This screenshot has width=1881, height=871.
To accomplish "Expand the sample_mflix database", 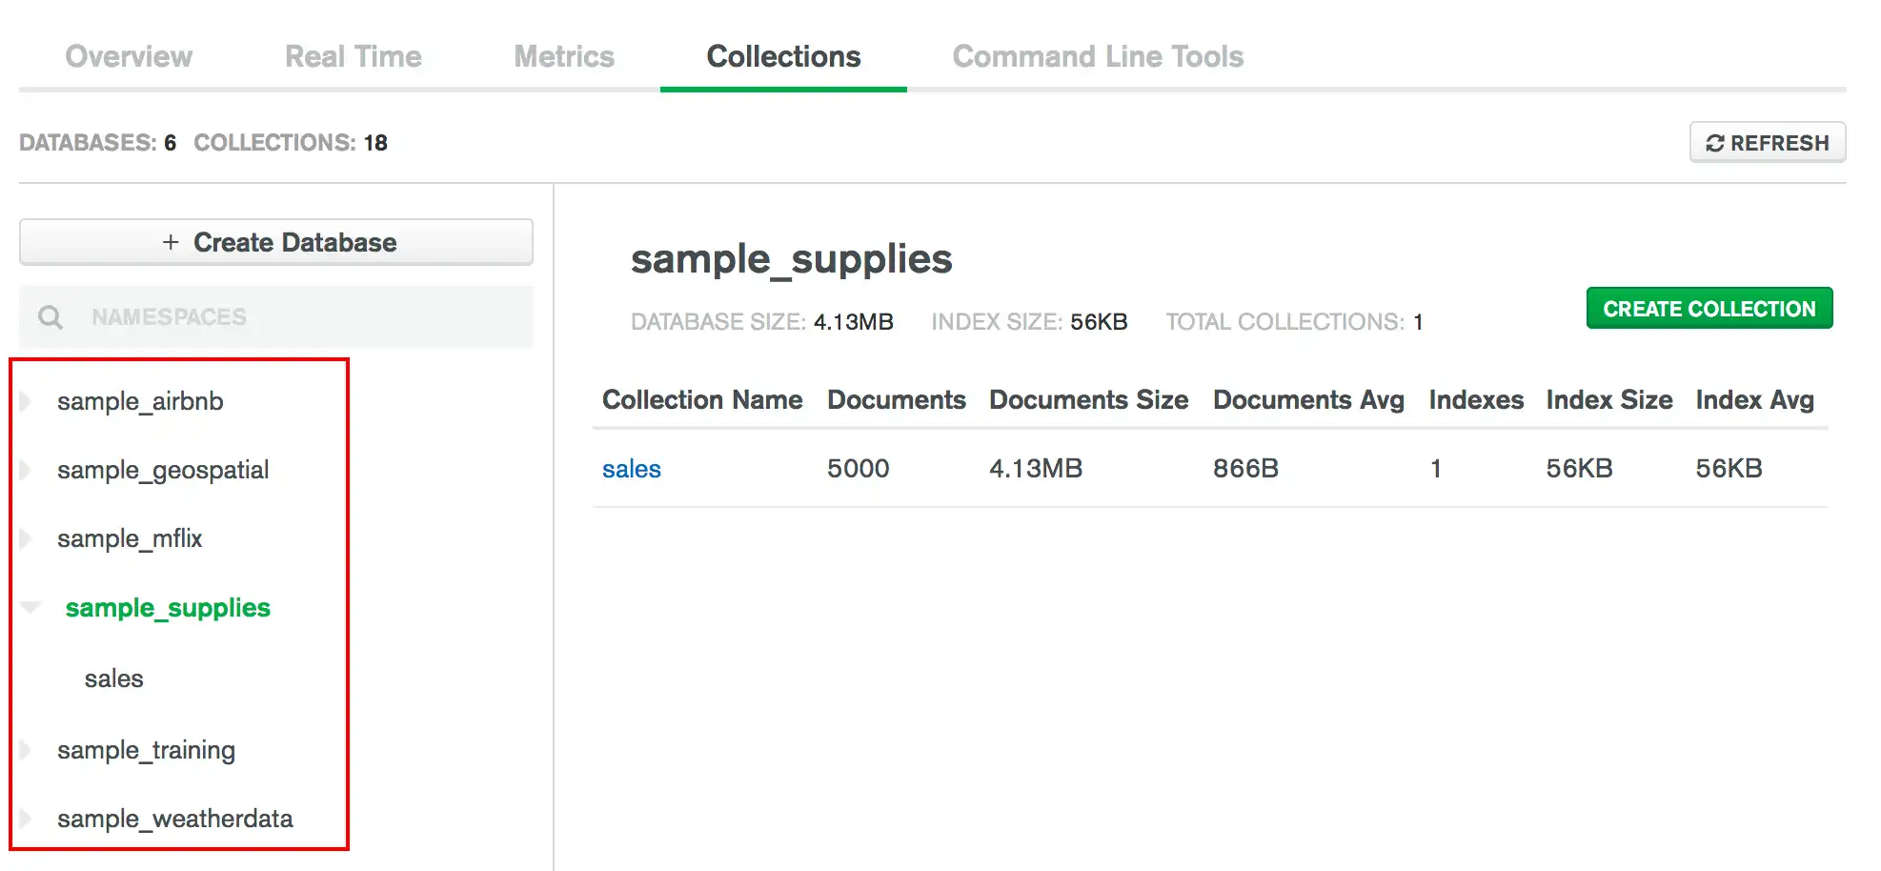I will 23,538.
